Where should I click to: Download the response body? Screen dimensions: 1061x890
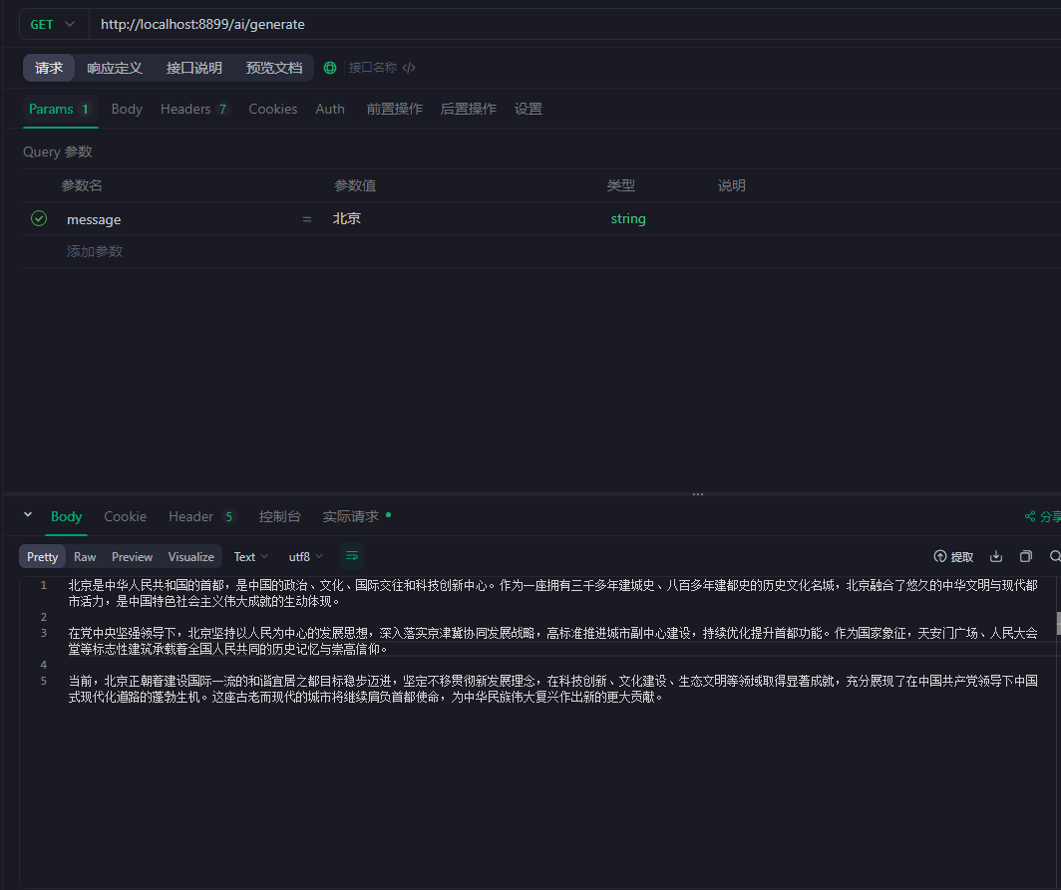(x=996, y=556)
